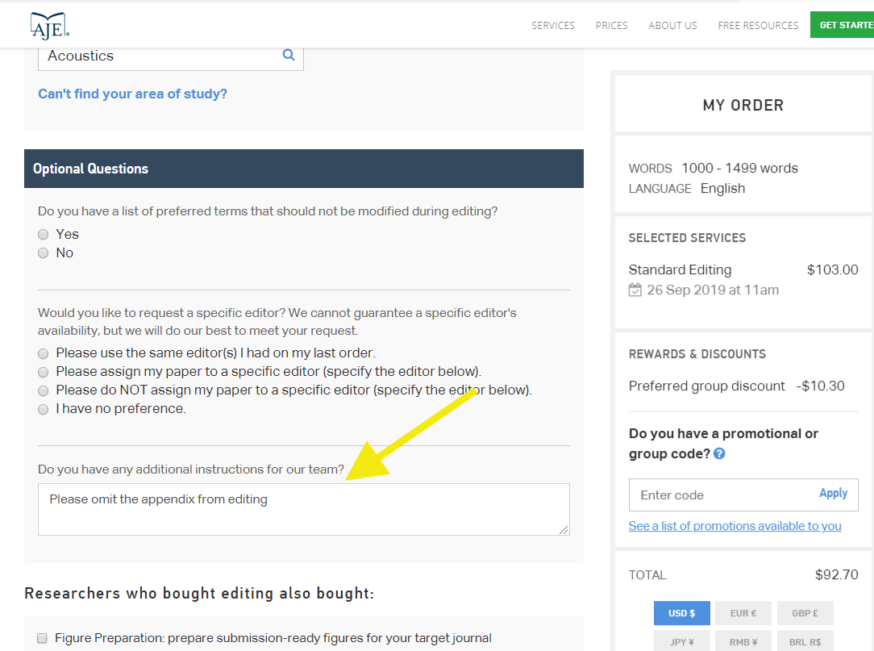The width and height of the screenshot is (874, 651).
Task: Click the 26 Sep 2019 at 11am date
Action: click(713, 290)
